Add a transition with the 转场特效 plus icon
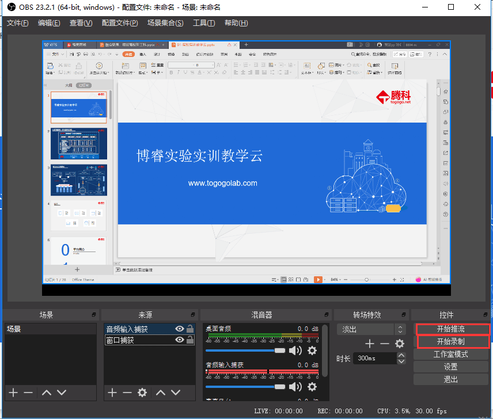 pos(370,344)
